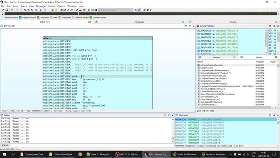
Task: Open Windows Start menu
Action: pos(4,154)
